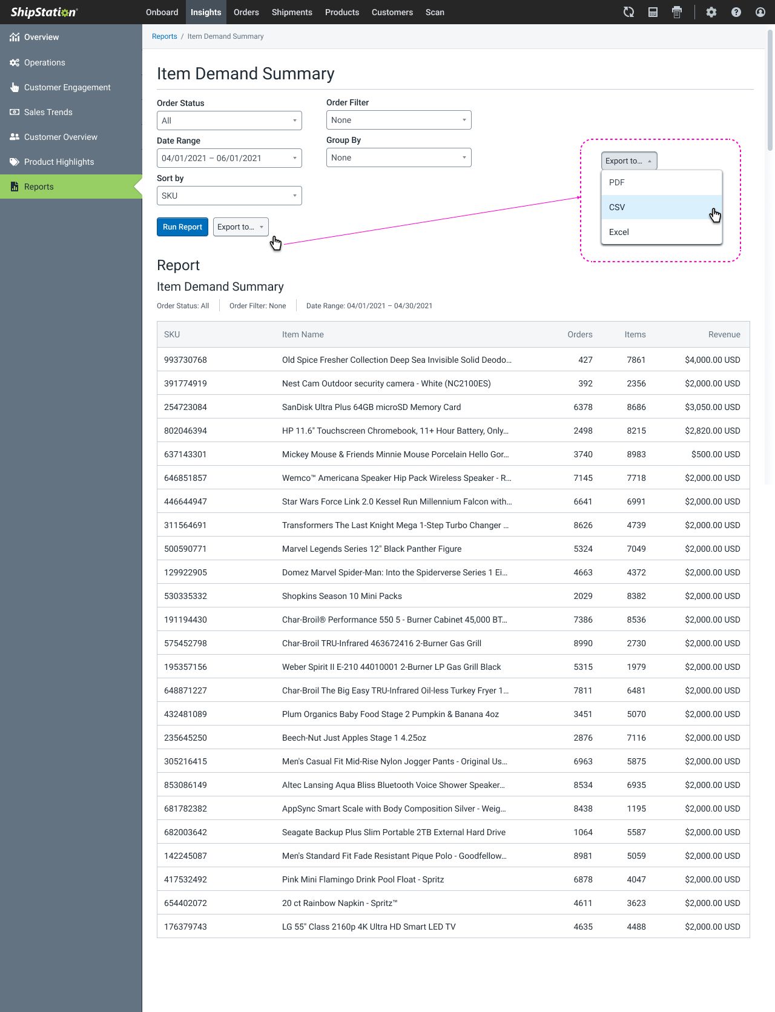Click LG 55" Class 4K Smart TV row

pos(453,927)
